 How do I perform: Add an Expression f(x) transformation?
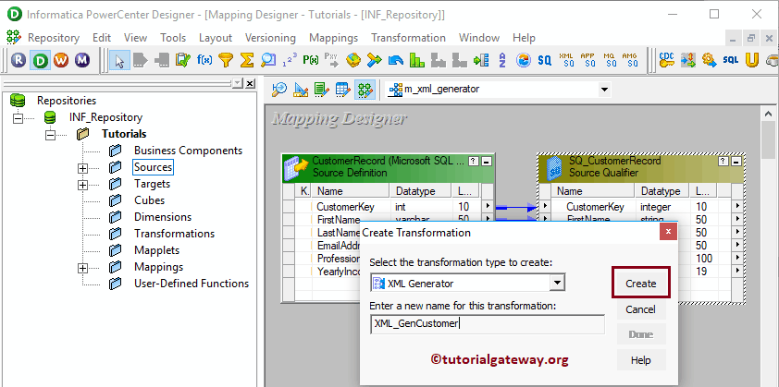[204, 61]
